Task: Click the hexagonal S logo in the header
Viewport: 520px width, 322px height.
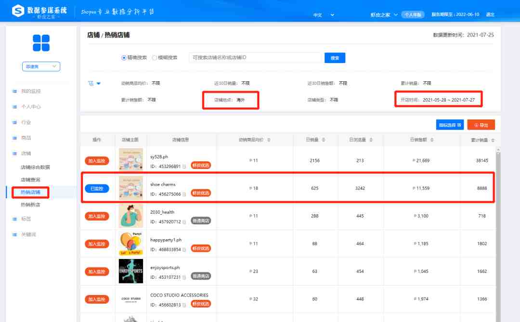Action: pos(18,11)
